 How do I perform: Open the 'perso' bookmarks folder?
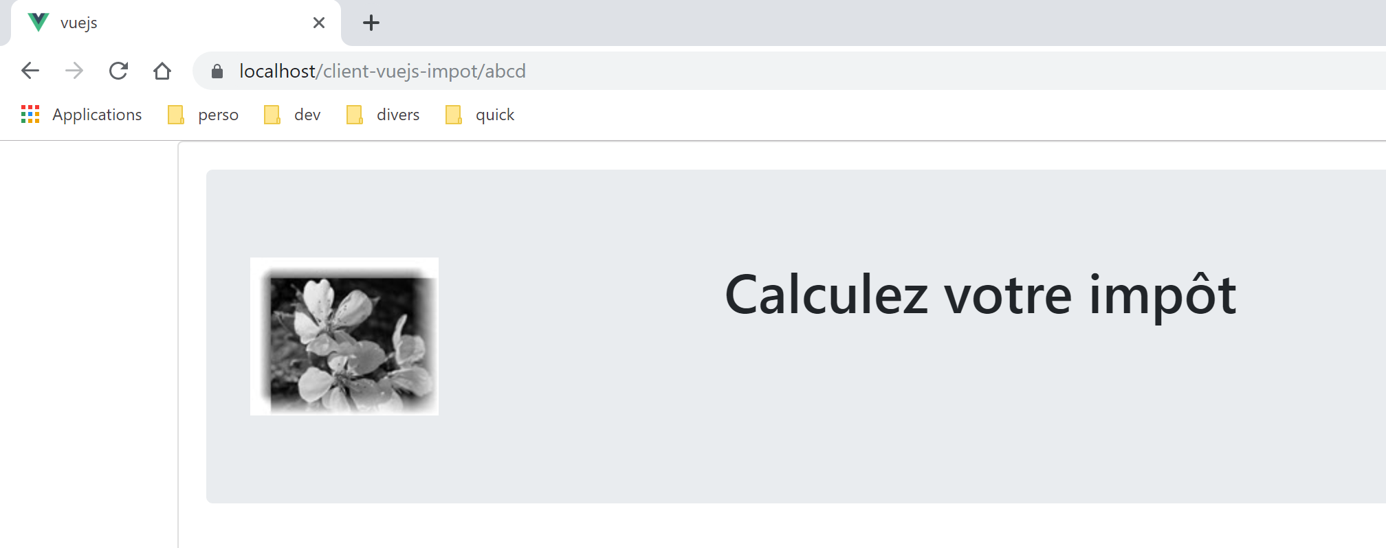(218, 115)
